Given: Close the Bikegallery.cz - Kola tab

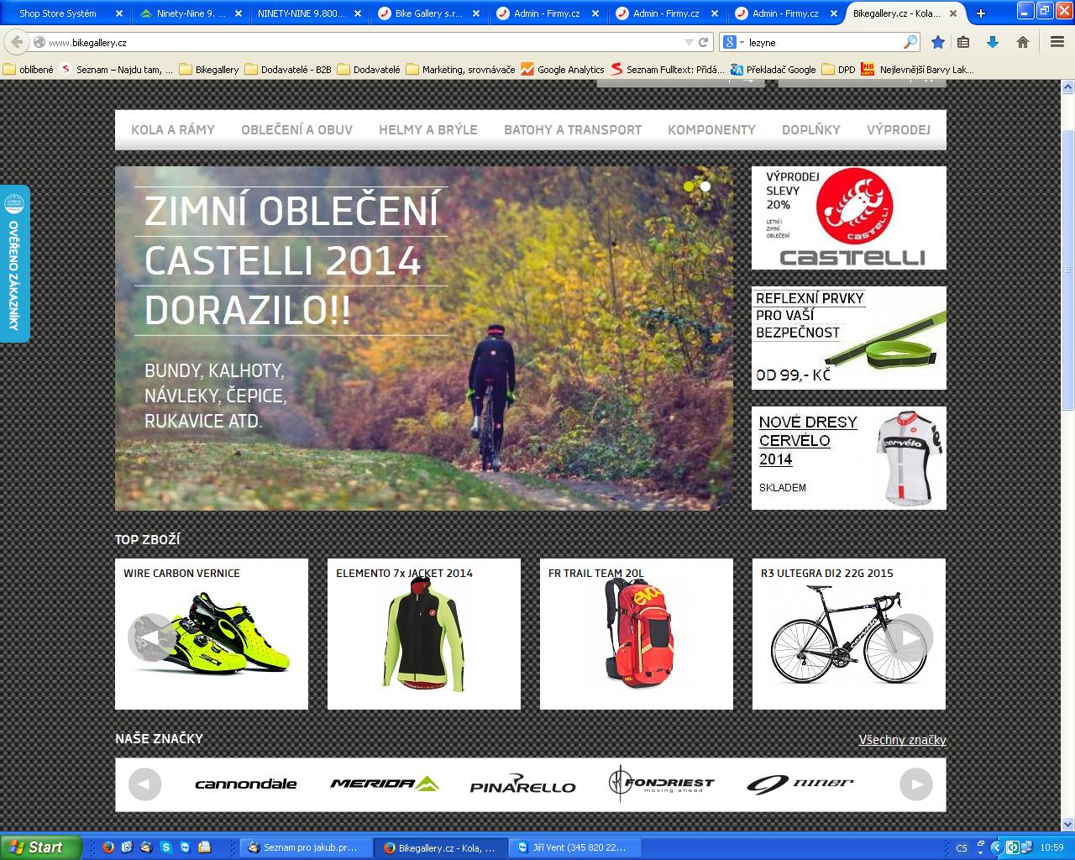Looking at the screenshot, I should pyautogui.click(x=955, y=13).
